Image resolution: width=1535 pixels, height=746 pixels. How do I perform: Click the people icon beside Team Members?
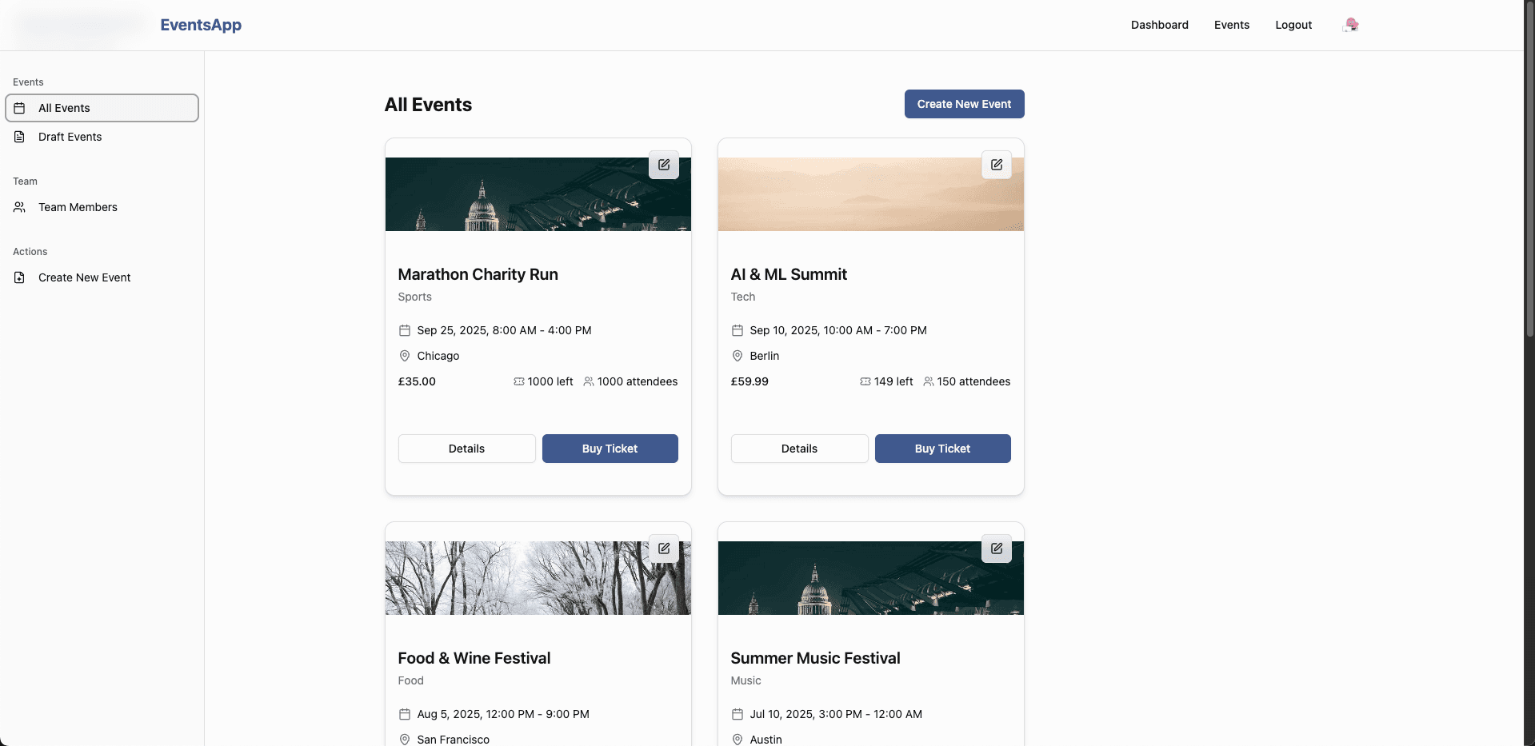pyautogui.click(x=18, y=207)
